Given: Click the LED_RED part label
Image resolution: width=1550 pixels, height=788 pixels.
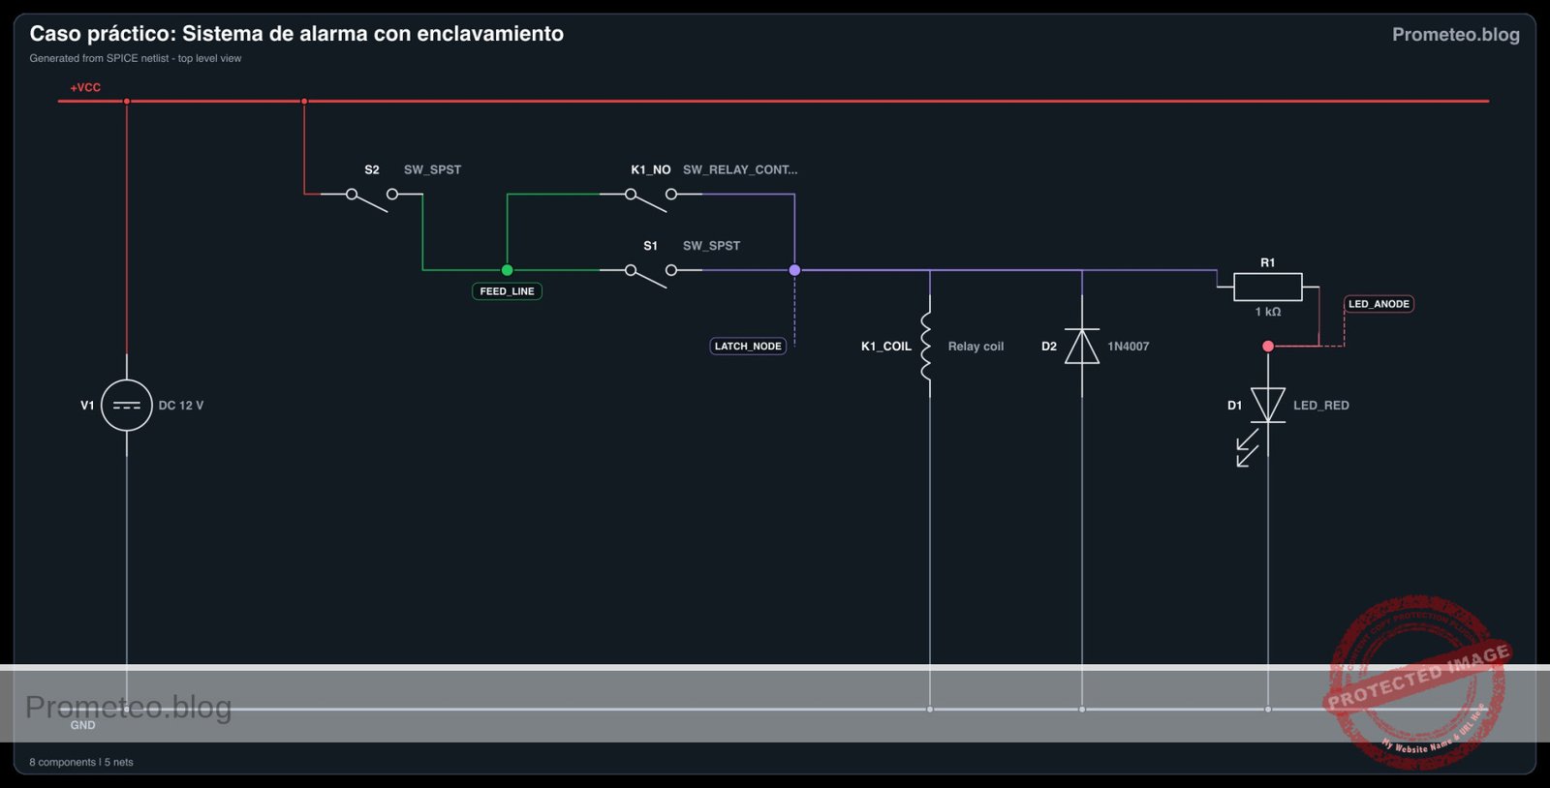Looking at the screenshot, I should pos(1321,406).
